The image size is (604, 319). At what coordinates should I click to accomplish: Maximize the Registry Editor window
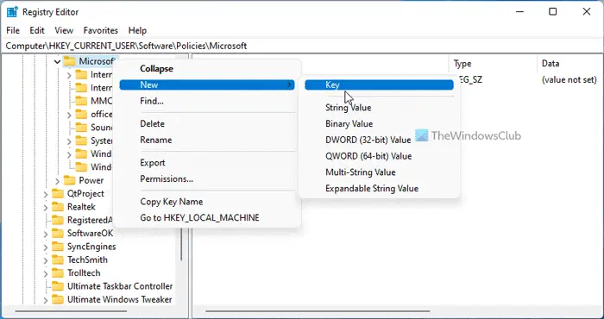coord(553,12)
